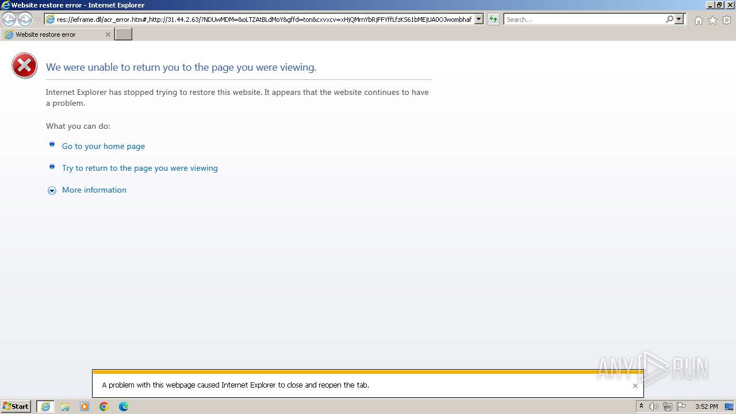Click the Go to your home page link
The image size is (736, 414).
pyautogui.click(x=103, y=146)
